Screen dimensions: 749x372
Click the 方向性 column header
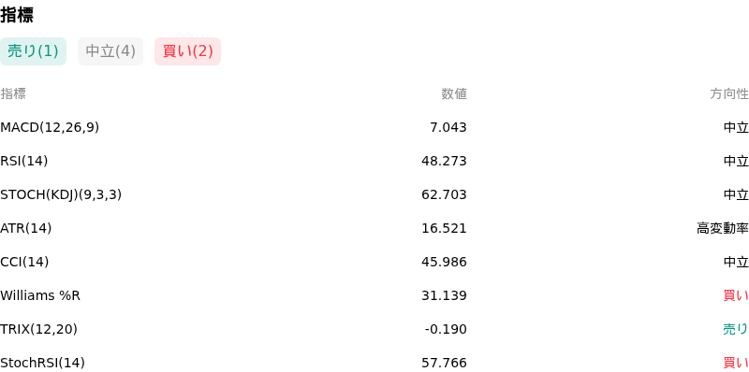(729, 94)
